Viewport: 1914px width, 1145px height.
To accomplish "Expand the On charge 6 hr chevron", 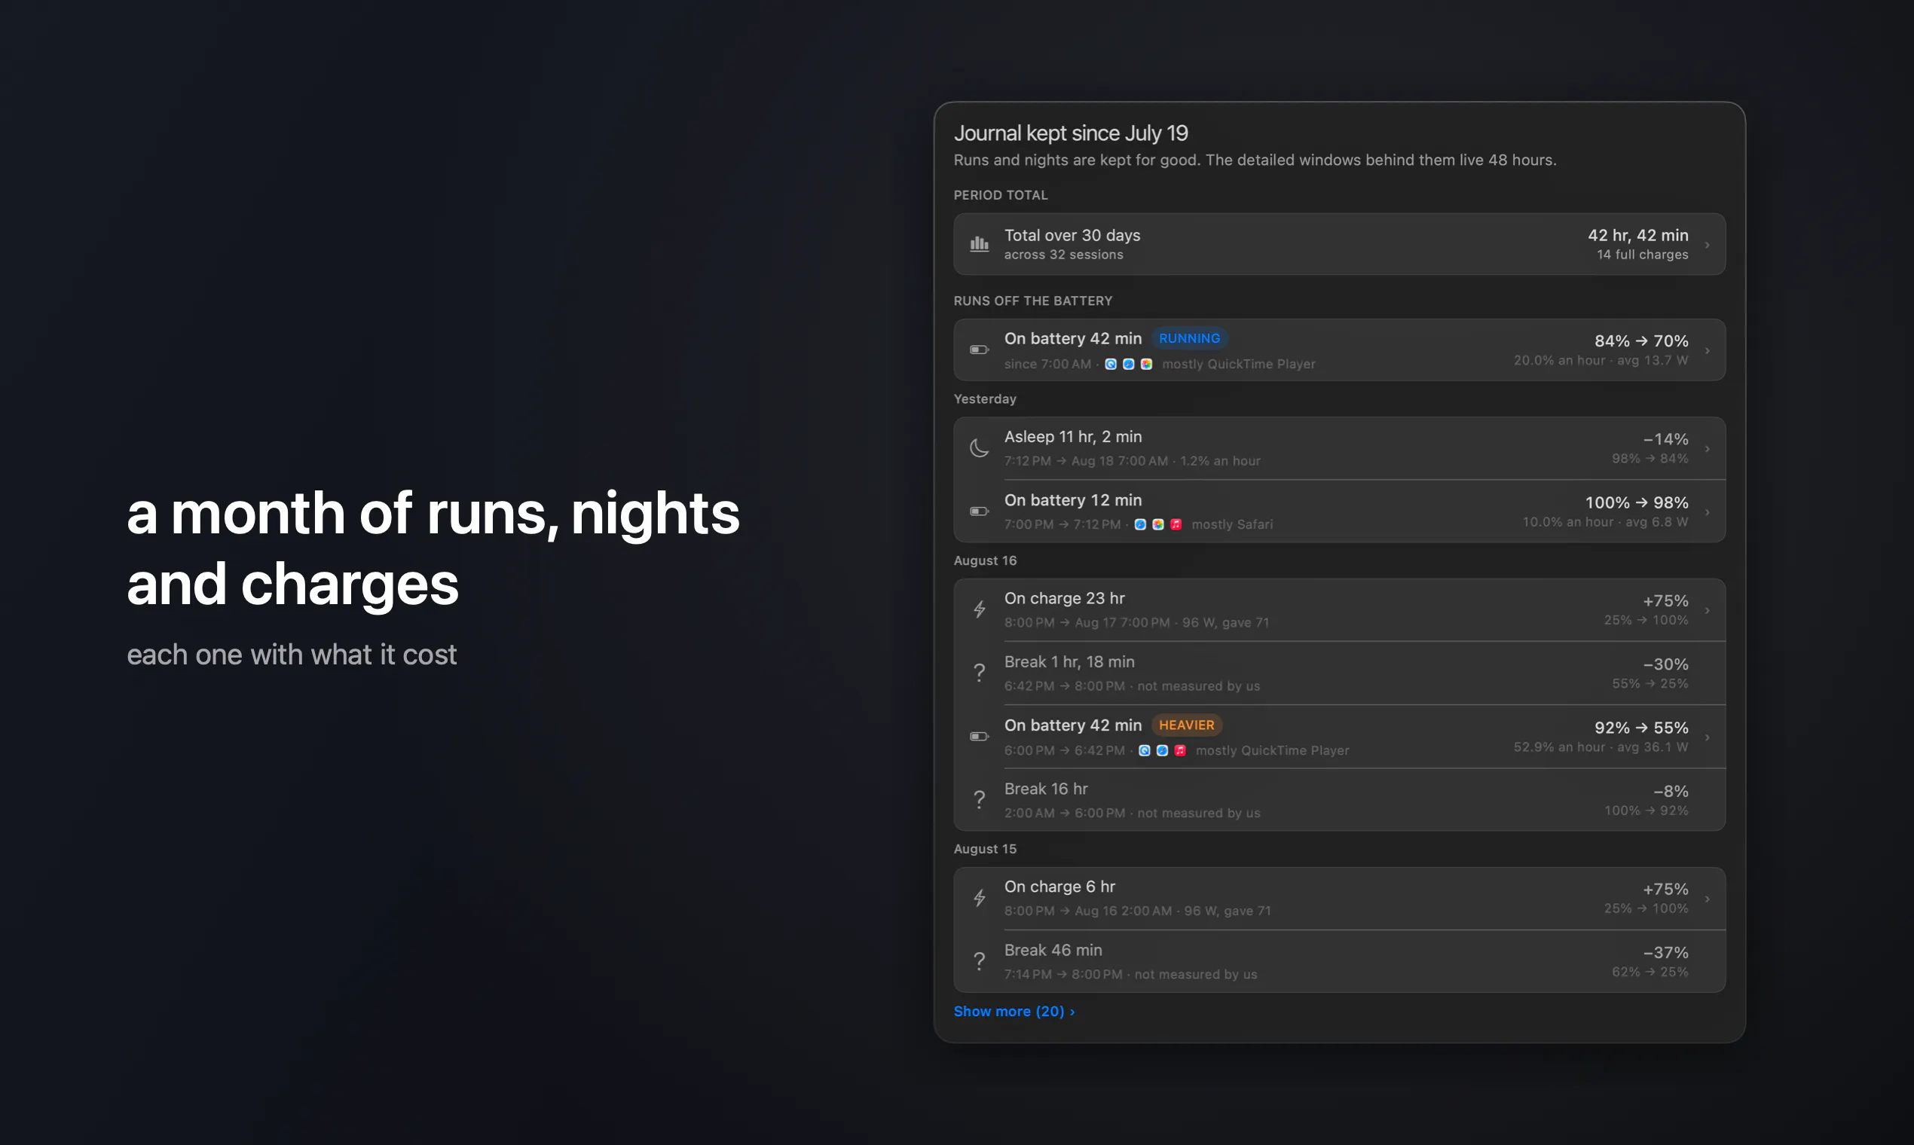I will [1708, 899].
